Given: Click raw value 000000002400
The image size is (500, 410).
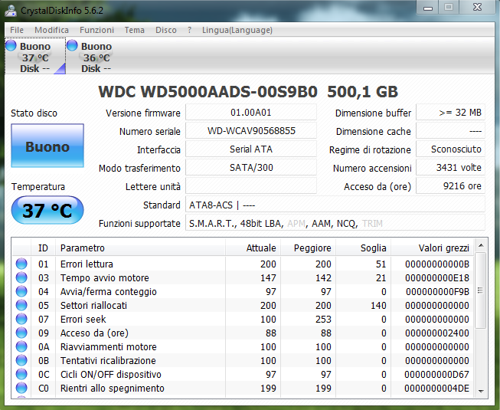Looking at the screenshot, I should [437, 333].
